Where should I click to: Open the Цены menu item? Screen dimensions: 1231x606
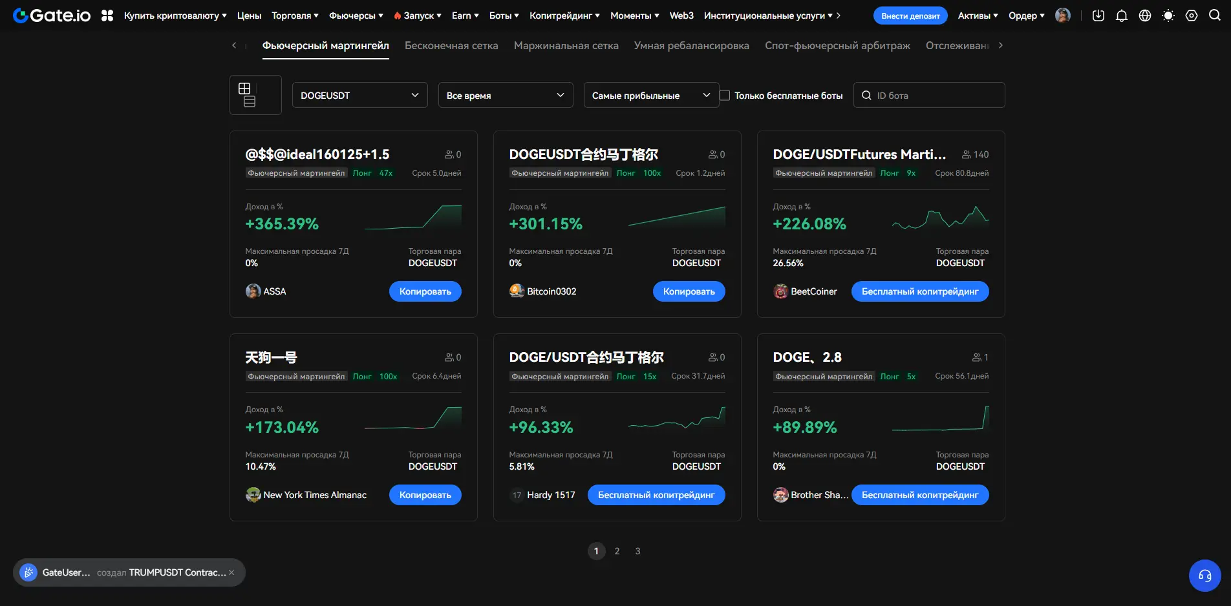click(249, 16)
